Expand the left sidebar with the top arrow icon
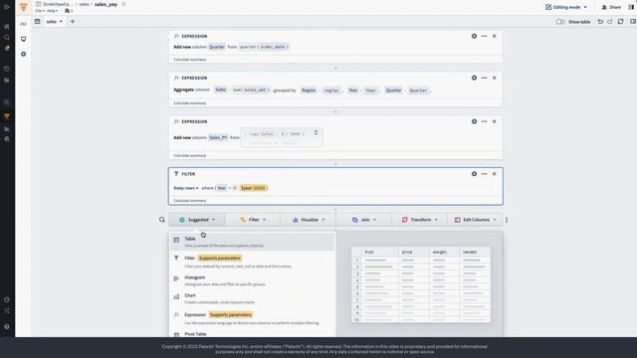637x358 pixels. click(7, 7)
